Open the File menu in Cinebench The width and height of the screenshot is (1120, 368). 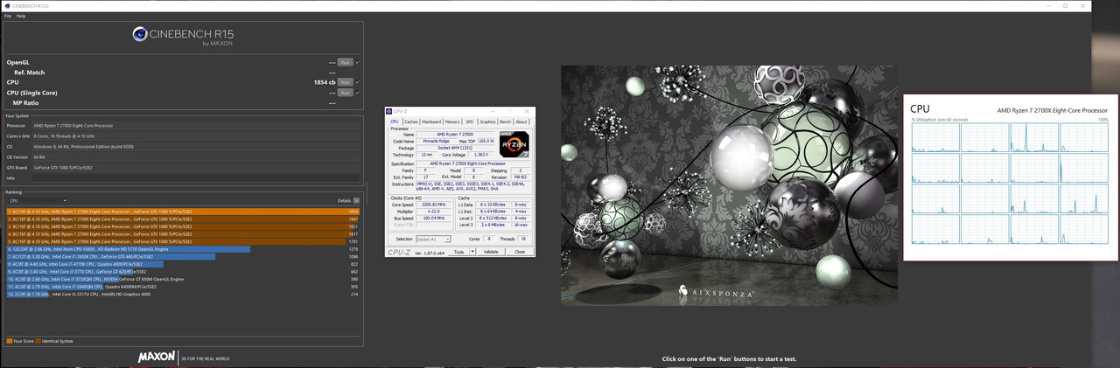coord(8,16)
